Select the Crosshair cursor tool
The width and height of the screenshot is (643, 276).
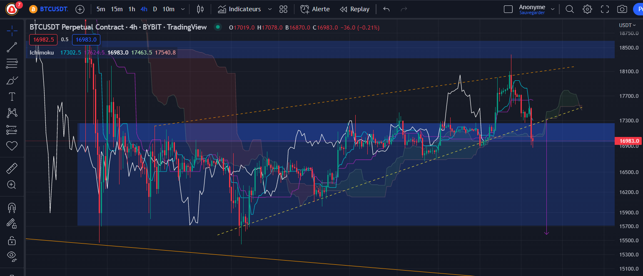(12, 31)
